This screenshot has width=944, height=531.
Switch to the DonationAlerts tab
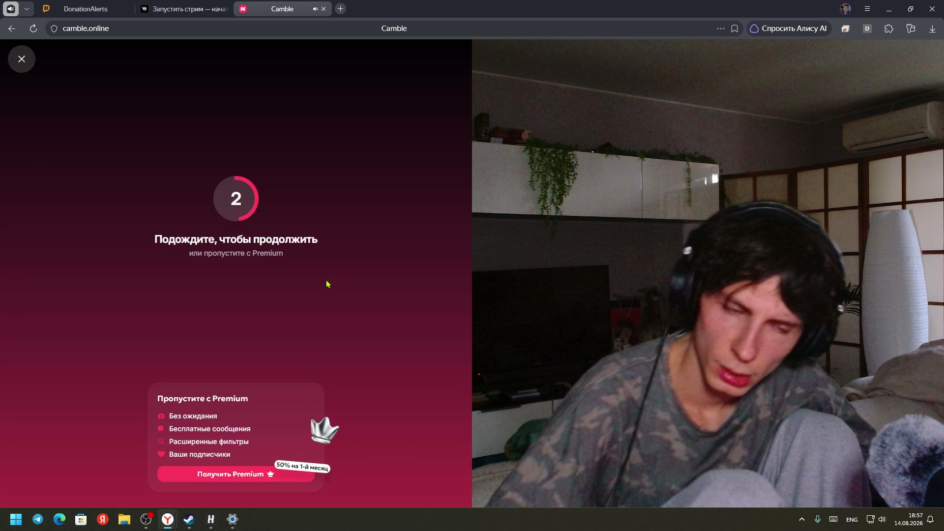coord(86,9)
